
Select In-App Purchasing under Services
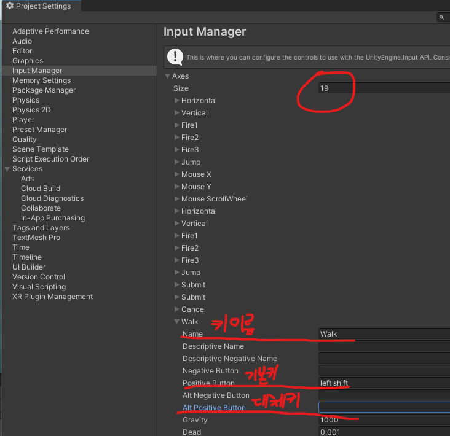(x=52, y=218)
